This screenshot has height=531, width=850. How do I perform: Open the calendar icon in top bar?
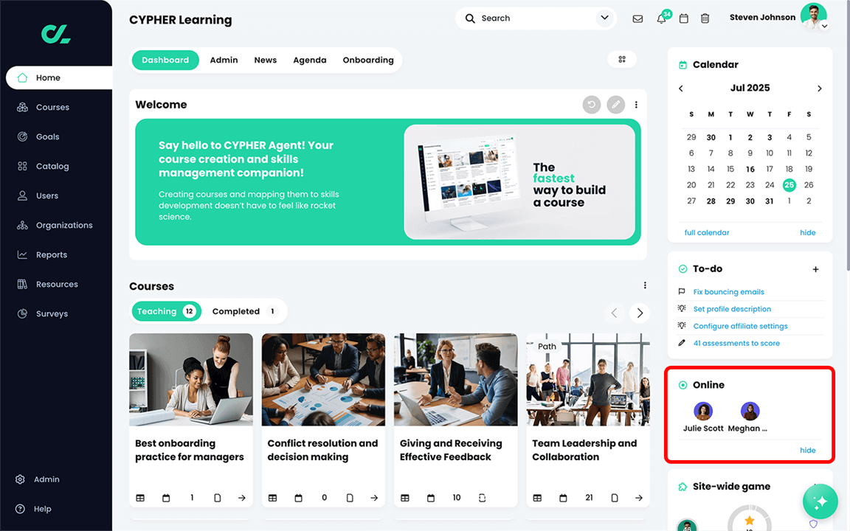(683, 18)
